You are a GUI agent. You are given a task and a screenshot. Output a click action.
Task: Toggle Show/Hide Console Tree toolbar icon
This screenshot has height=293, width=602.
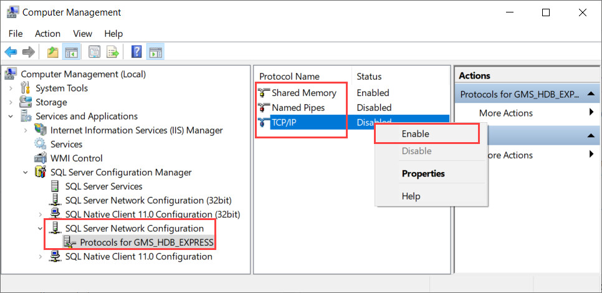coord(72,52)
